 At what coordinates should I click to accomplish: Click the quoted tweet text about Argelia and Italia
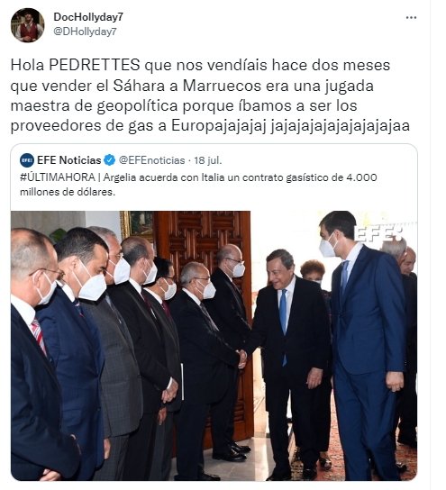[198, 185]
